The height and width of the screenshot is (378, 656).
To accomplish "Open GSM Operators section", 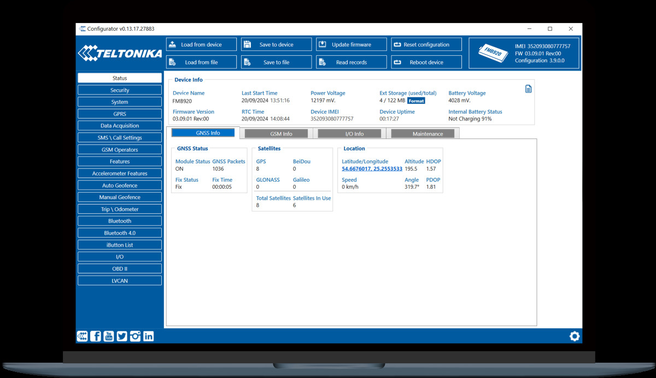I will pos(120,149).
